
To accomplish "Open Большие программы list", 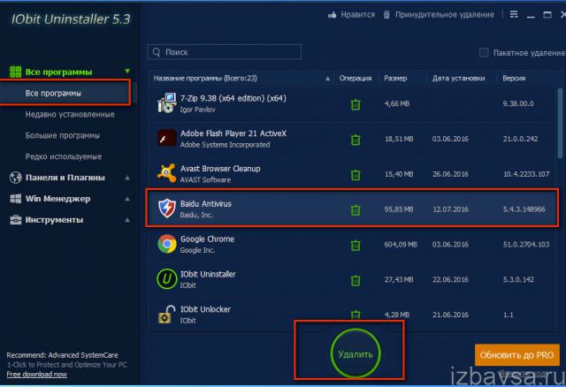I will tap(63, 135).
